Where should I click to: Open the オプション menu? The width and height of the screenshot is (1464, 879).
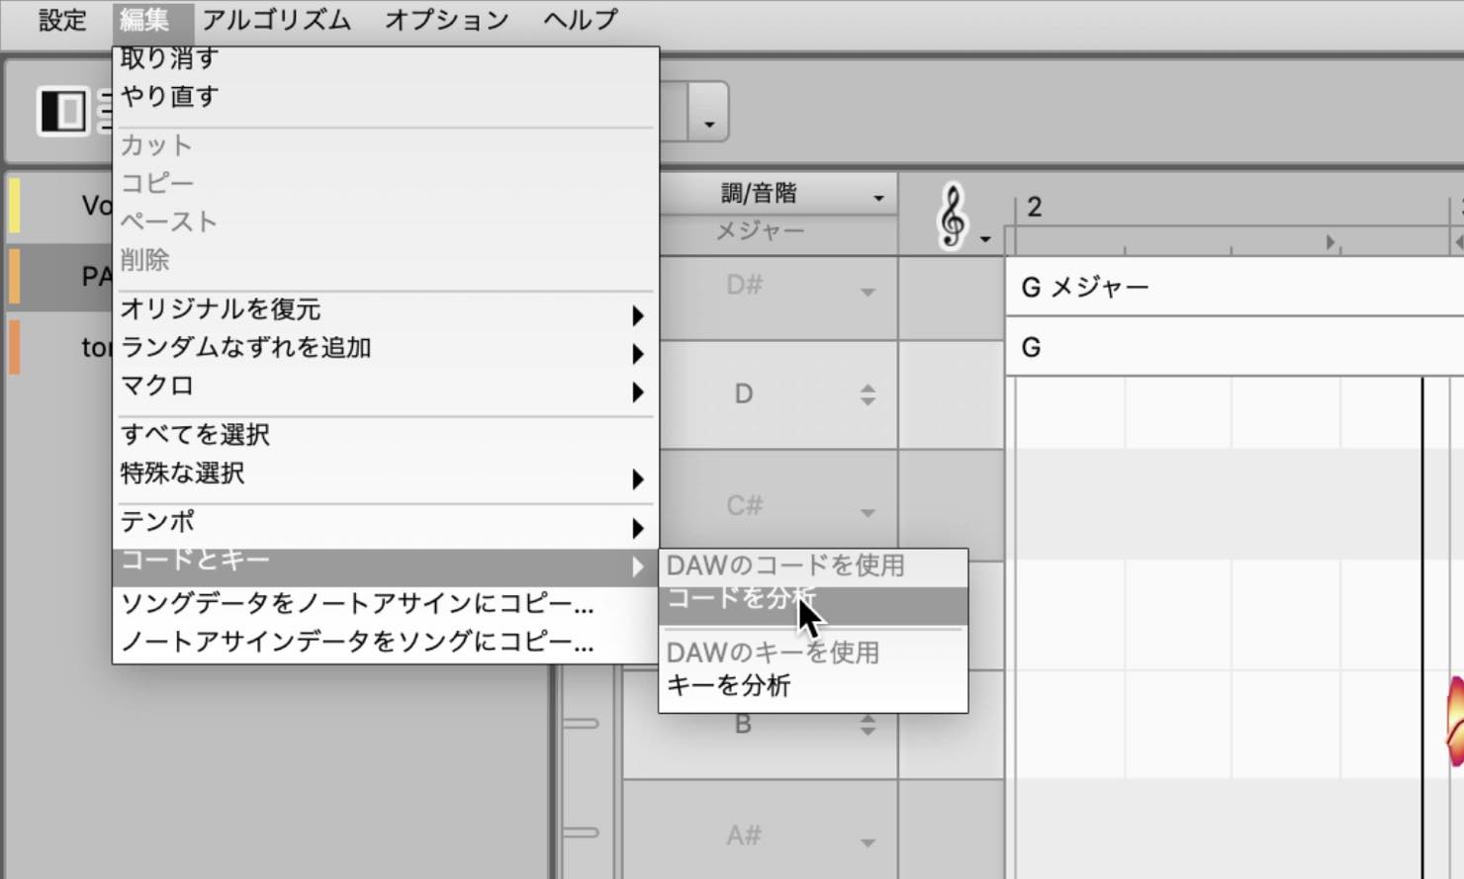[446, 20]
